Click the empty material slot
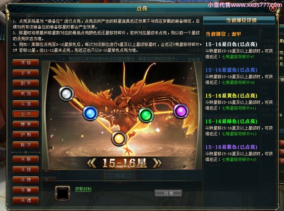The image size is (284, 211). point(63,193)
